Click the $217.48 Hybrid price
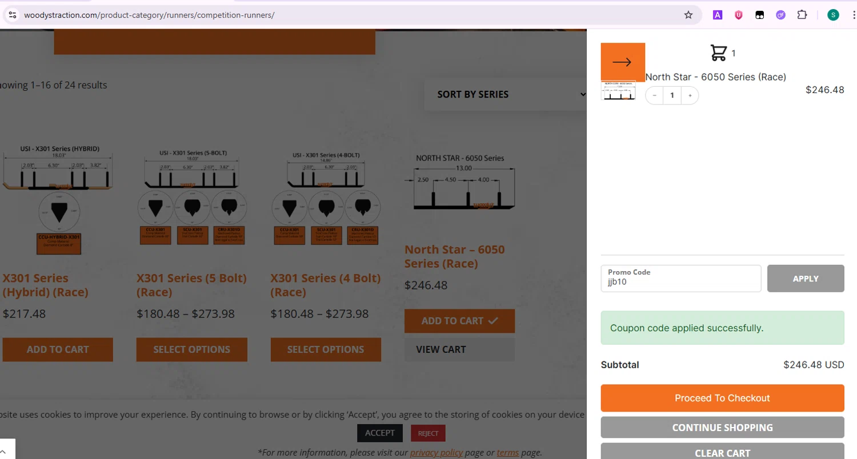The width and height of the screenshot is (857, 459). pyautogui.click(x=25, y=314)
